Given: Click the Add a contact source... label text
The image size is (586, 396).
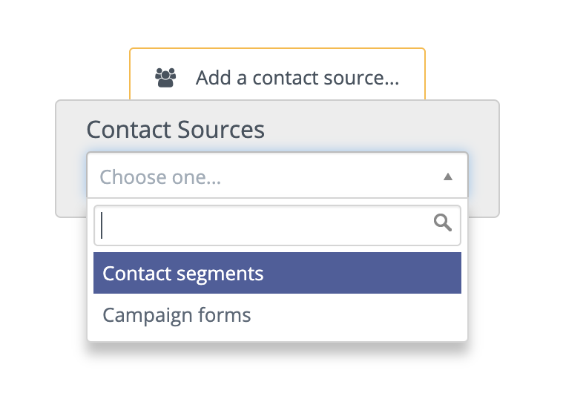Looking at the screenshot, I should [x=297, y=78].
